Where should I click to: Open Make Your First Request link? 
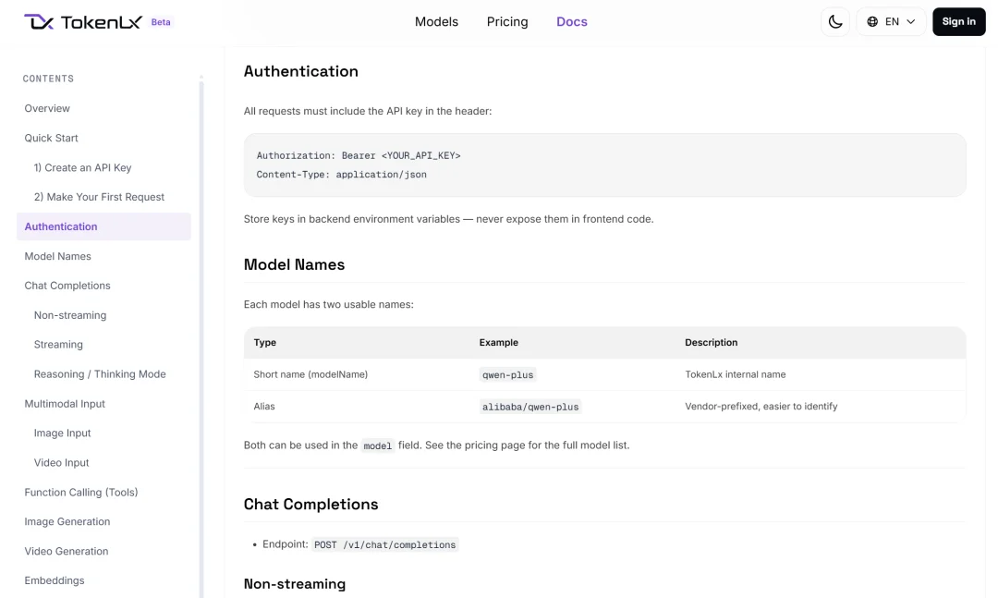coord(99,197)
